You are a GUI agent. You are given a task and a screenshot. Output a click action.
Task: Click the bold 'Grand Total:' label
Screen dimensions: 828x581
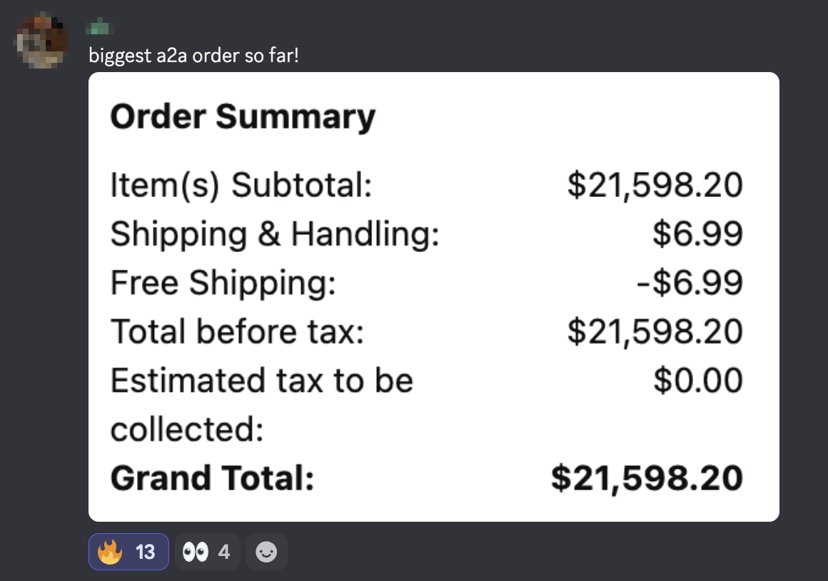pos(212,478)
